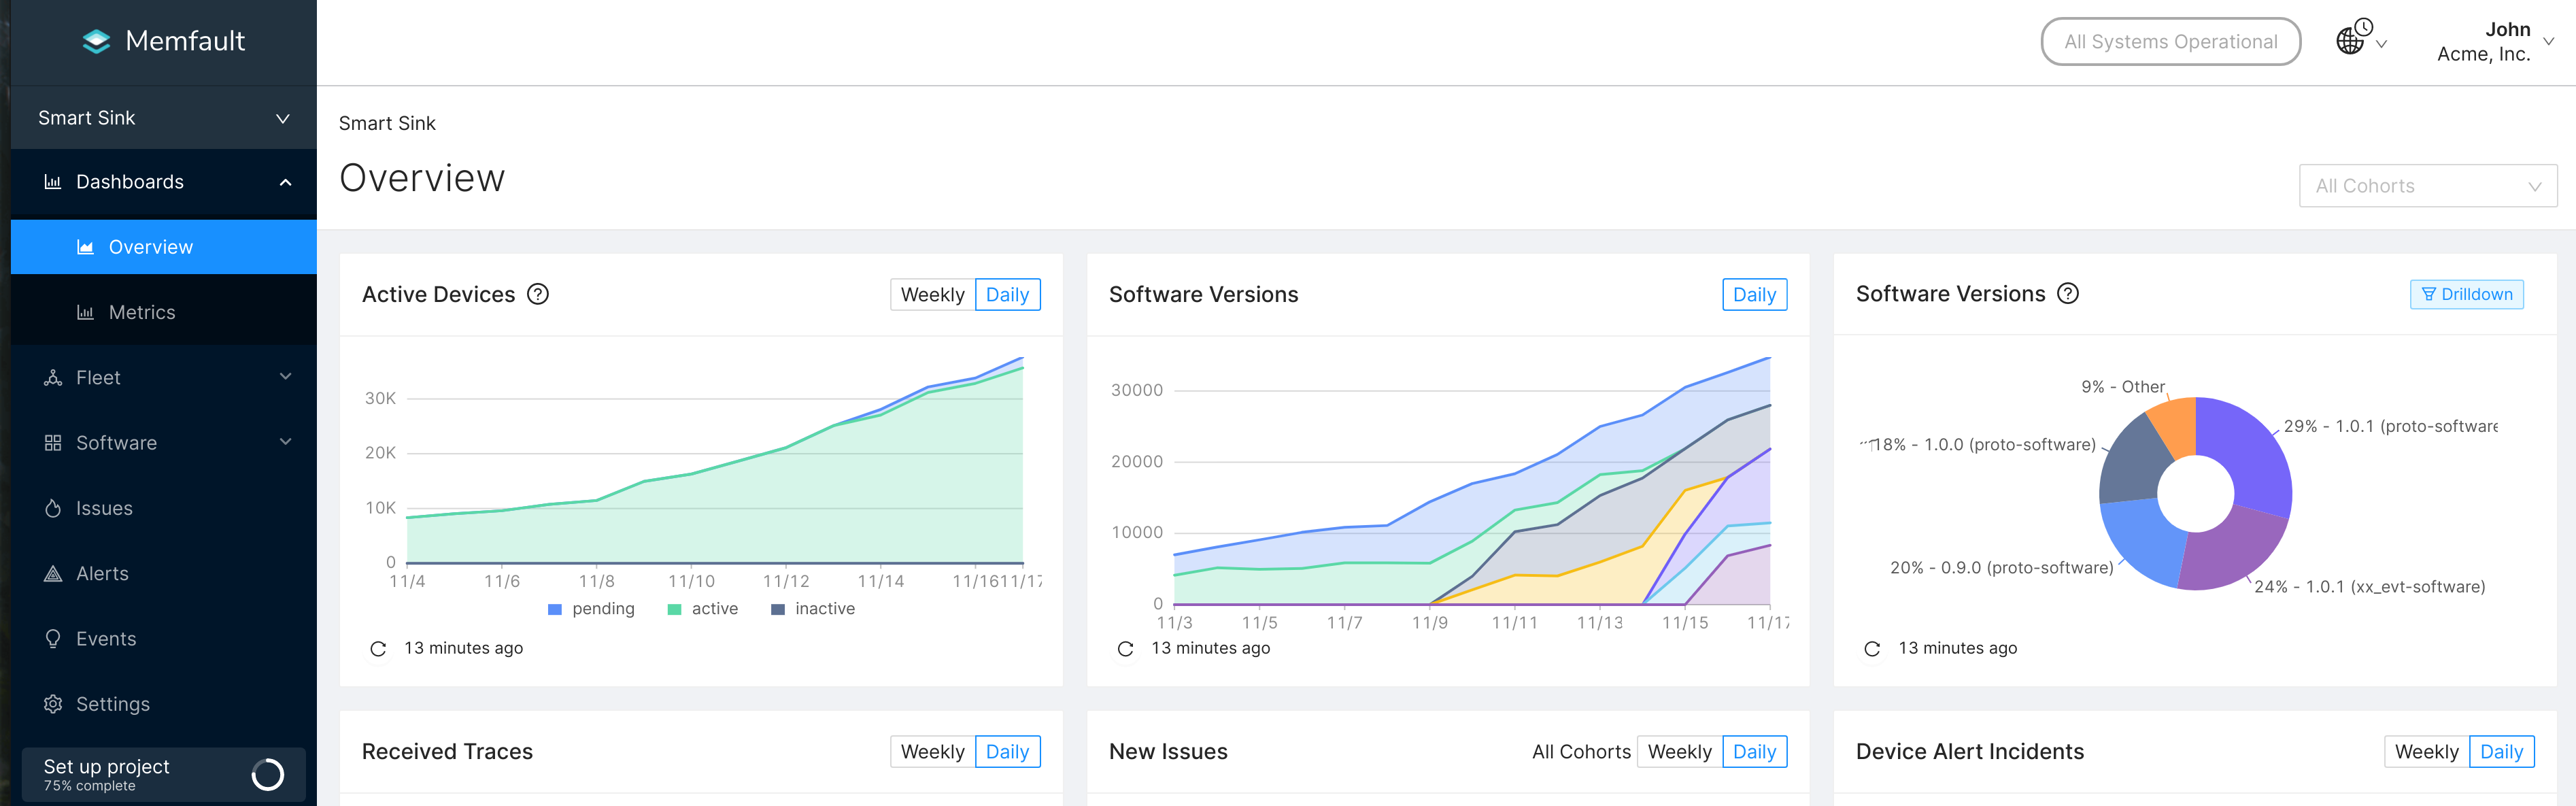Click the Drilldown button on Software Versions

coord(2467,294)
